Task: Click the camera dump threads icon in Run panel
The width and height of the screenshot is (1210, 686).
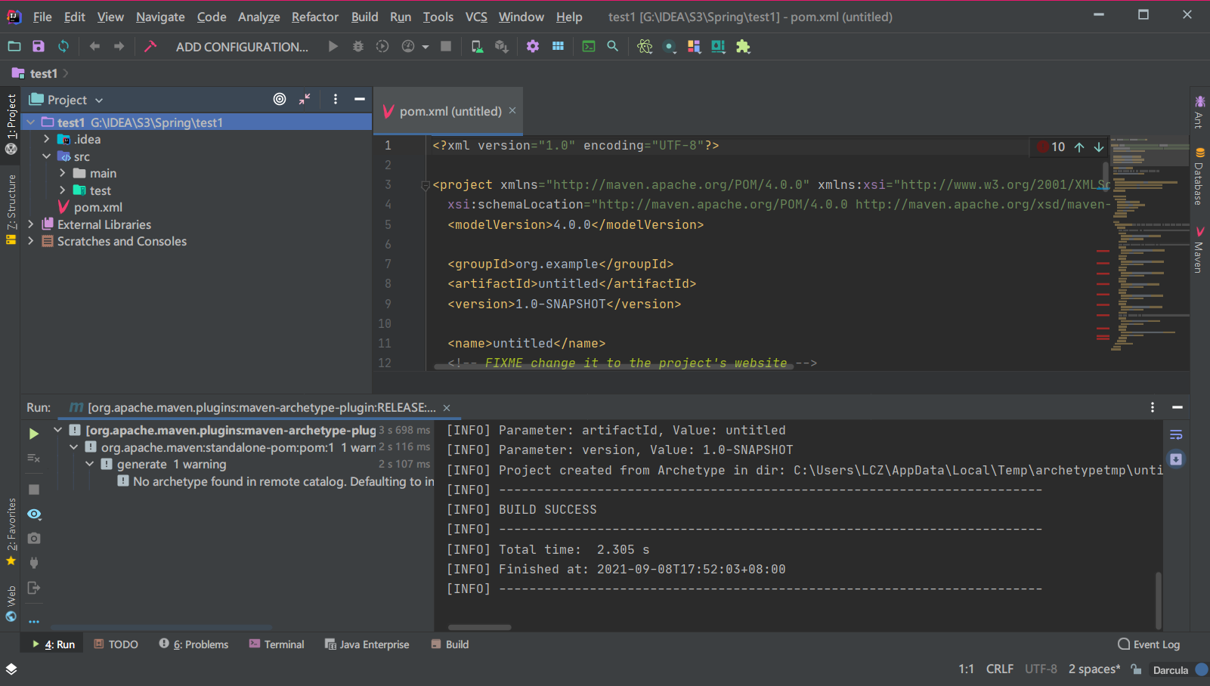Action: click(x=34, y=538)
